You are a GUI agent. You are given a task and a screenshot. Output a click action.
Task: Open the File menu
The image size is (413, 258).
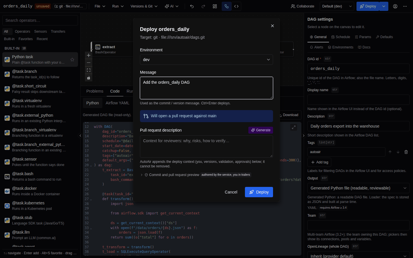click(100, 6)
